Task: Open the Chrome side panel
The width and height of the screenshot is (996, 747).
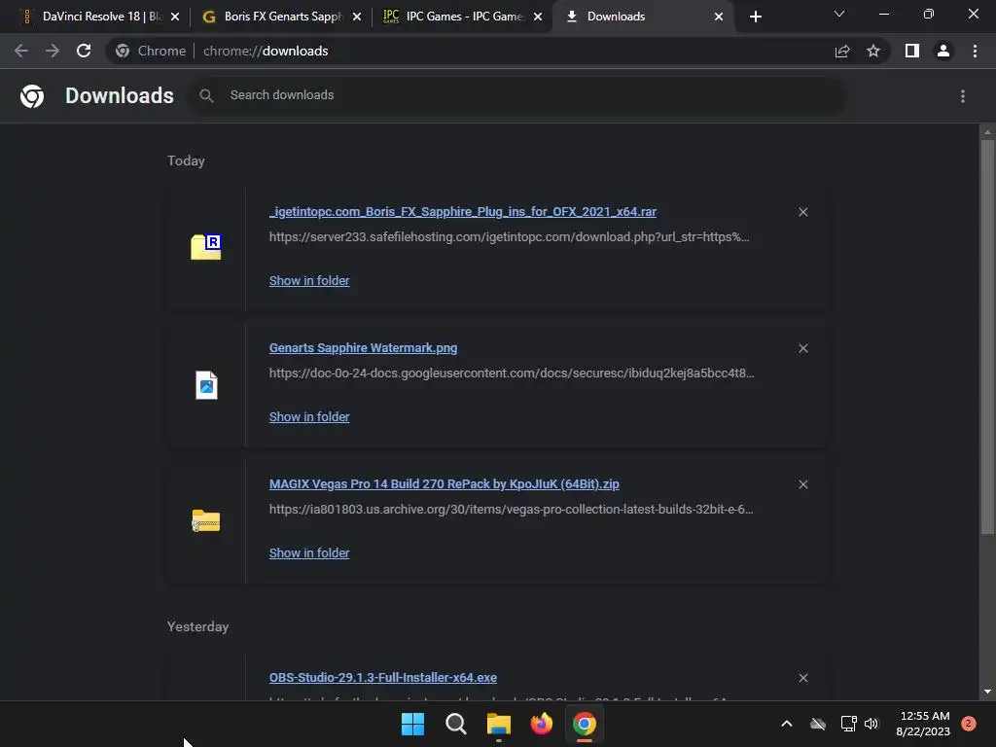Action: pyautogui.click(x=912, y=51)
